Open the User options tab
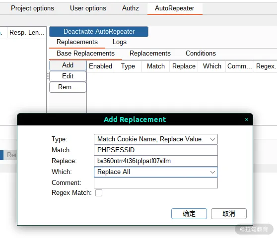Viewport: 277px width, 238px height. pyautogui.click(x=88, y=8)
